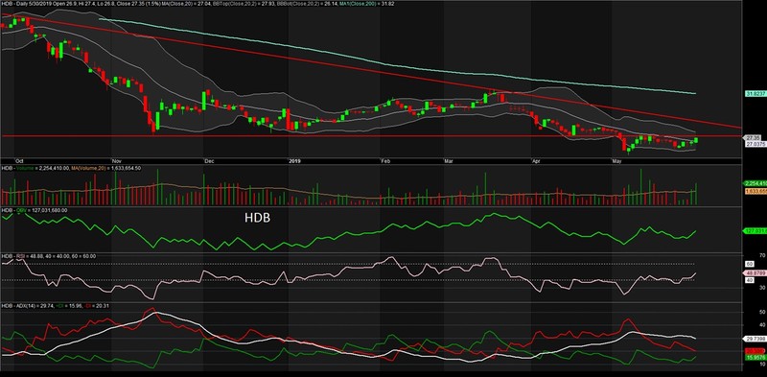Click the 31.8237 moving average price tag
This screenshot has width=767, height=377.
coord(755,93)
